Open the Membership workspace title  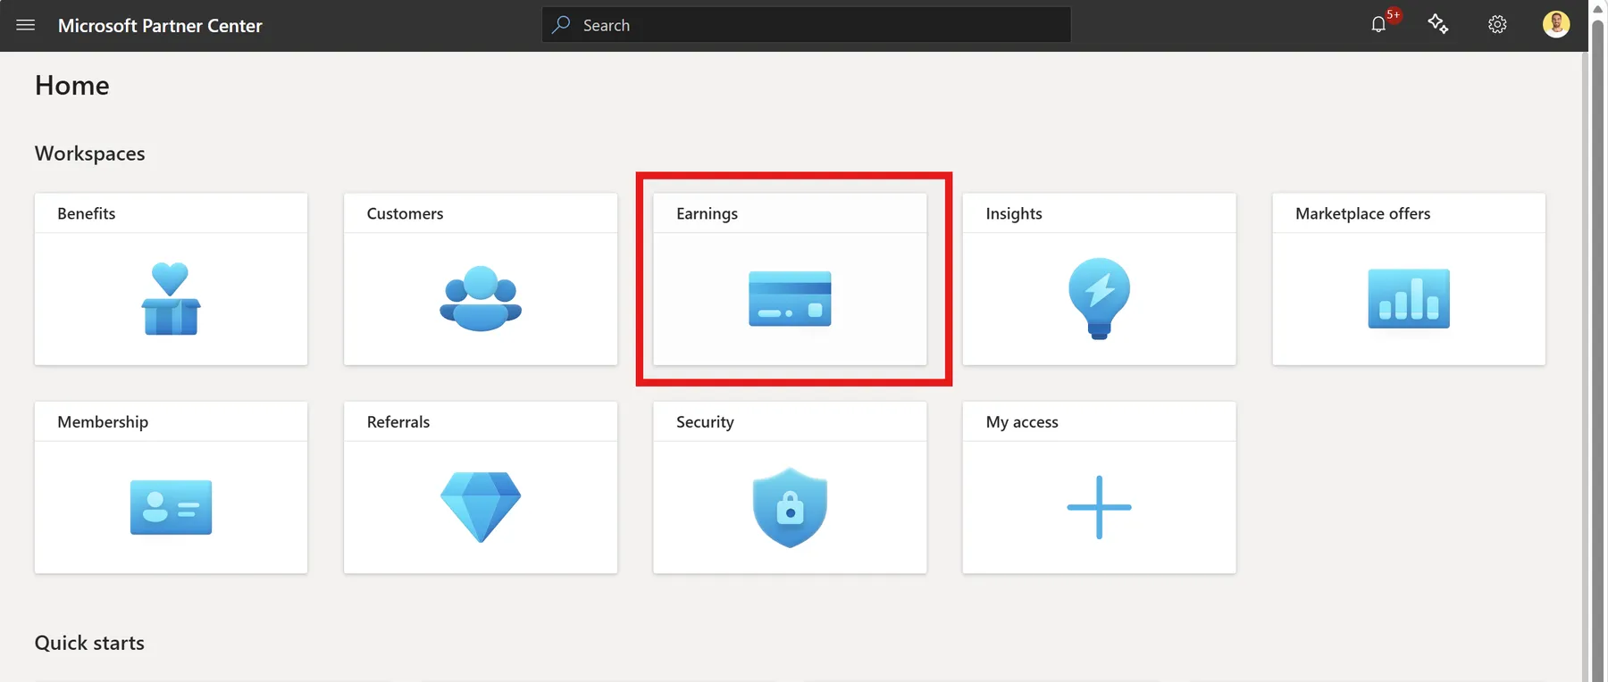tap(103, 422)
